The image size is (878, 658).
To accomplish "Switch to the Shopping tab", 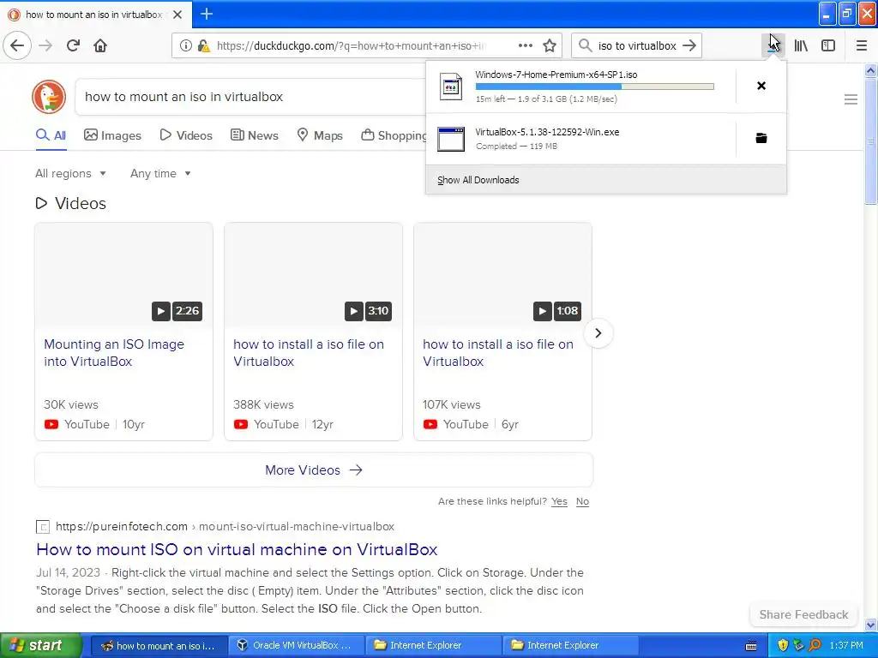I will tap(394, 135).
